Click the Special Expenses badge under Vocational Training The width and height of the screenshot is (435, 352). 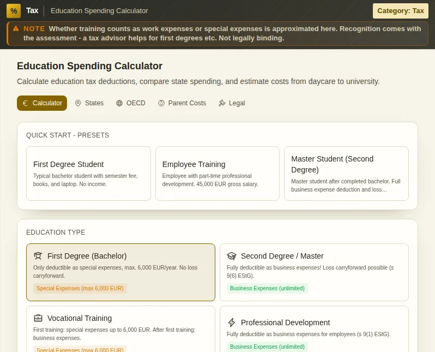pos(80,349)
